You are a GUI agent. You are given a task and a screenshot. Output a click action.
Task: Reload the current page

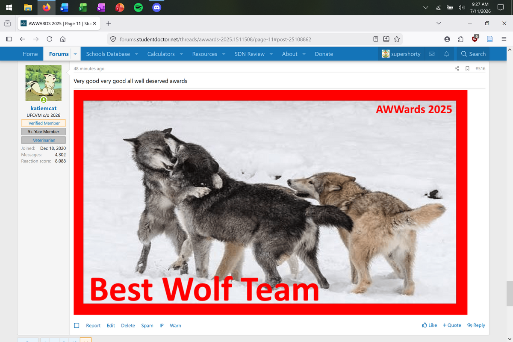(49, 39)
